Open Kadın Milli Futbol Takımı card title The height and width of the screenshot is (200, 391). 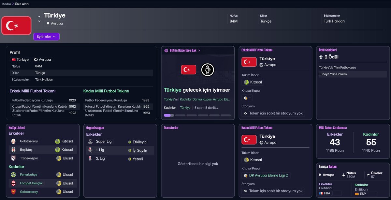(x=257, y=128)
